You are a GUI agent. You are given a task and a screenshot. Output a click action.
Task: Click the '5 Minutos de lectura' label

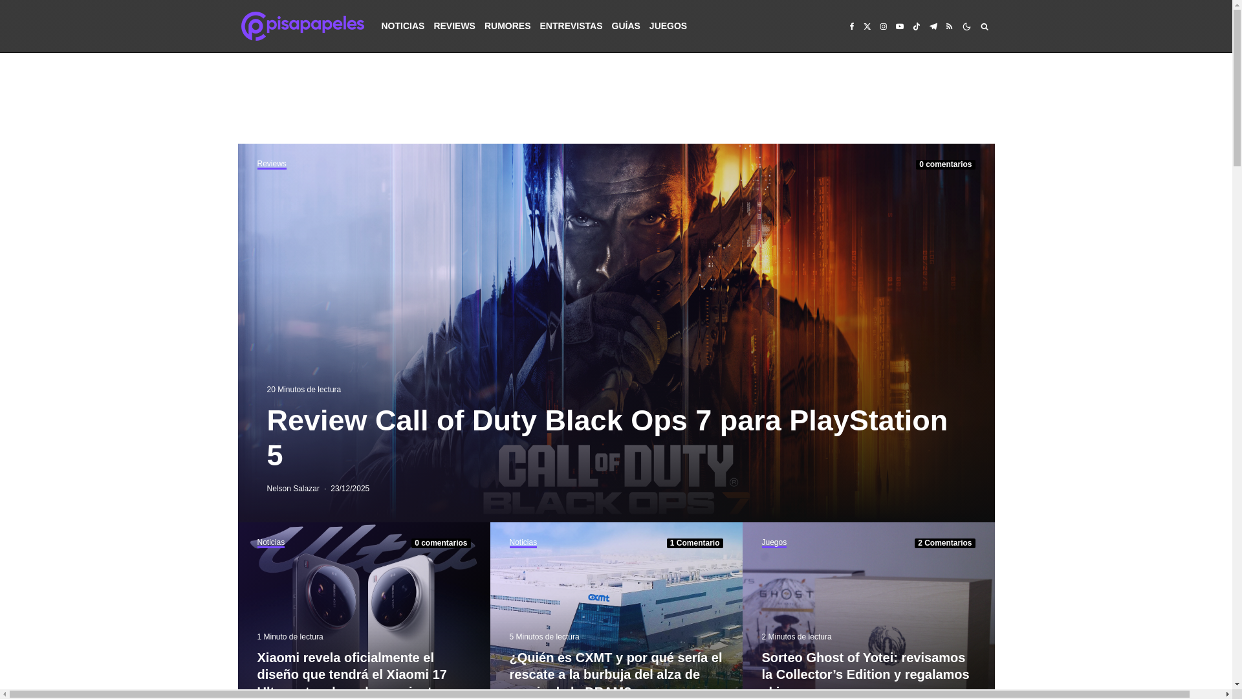point(544,637)
